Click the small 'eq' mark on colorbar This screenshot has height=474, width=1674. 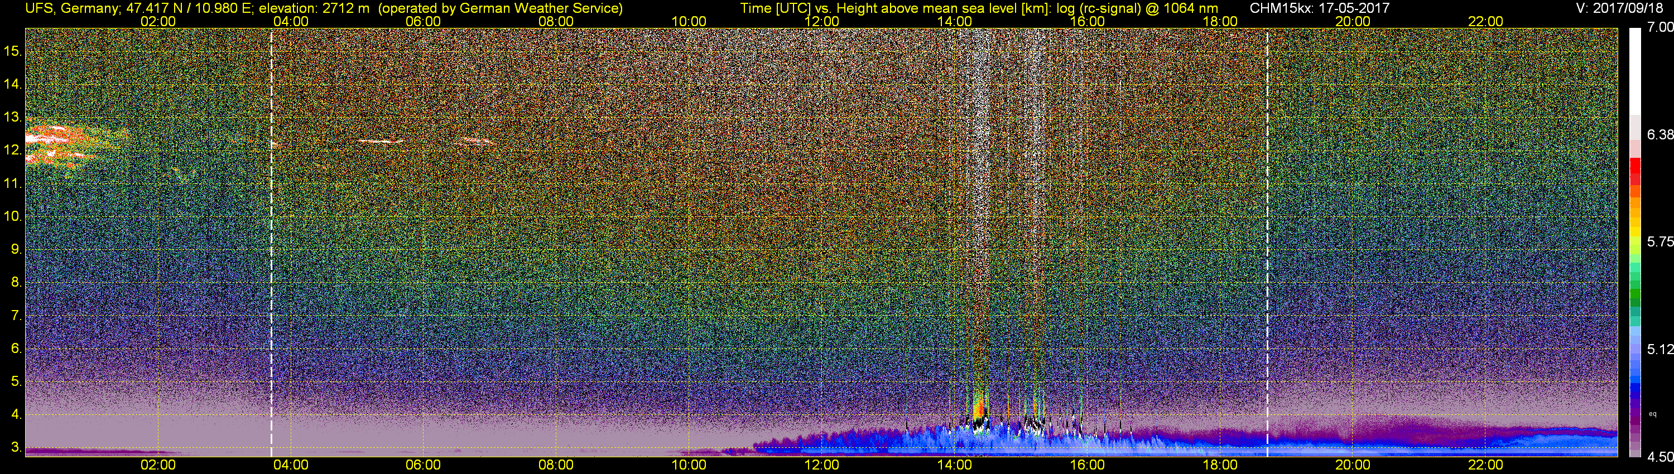coord(1653,414)
